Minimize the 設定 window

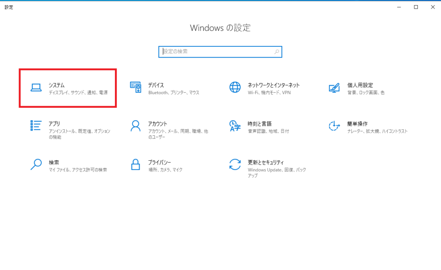click(400, 7)
